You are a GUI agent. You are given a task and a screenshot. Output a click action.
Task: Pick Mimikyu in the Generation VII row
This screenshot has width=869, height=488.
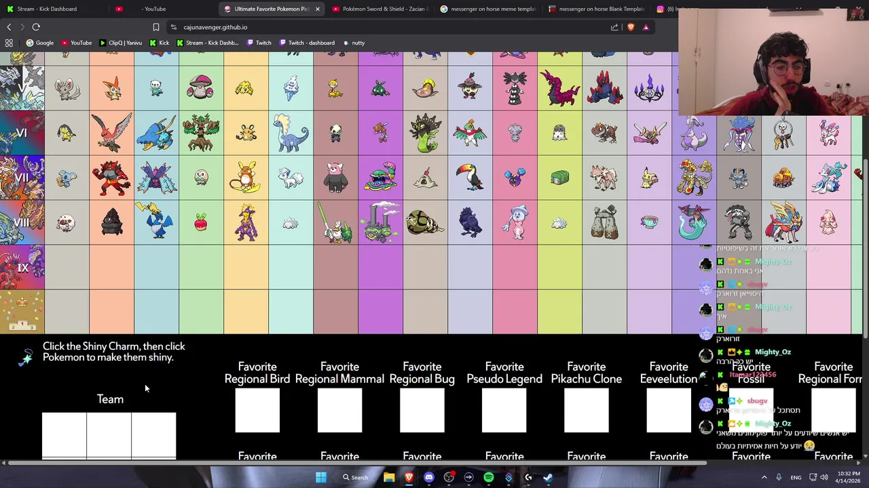649,179
